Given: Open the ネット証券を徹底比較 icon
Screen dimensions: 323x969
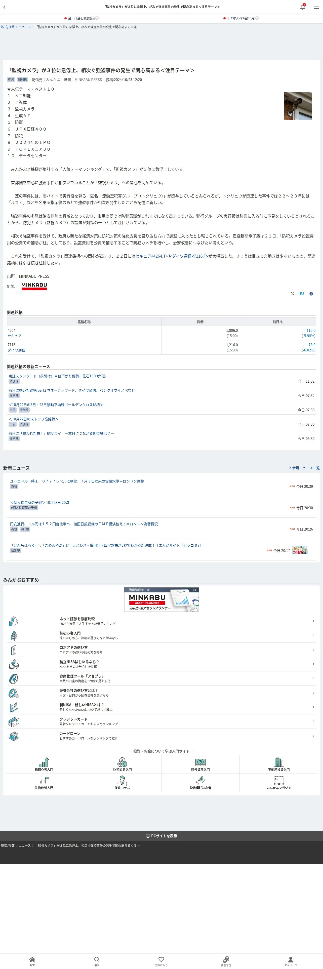Looking at the screenshot, I should 14,621.
